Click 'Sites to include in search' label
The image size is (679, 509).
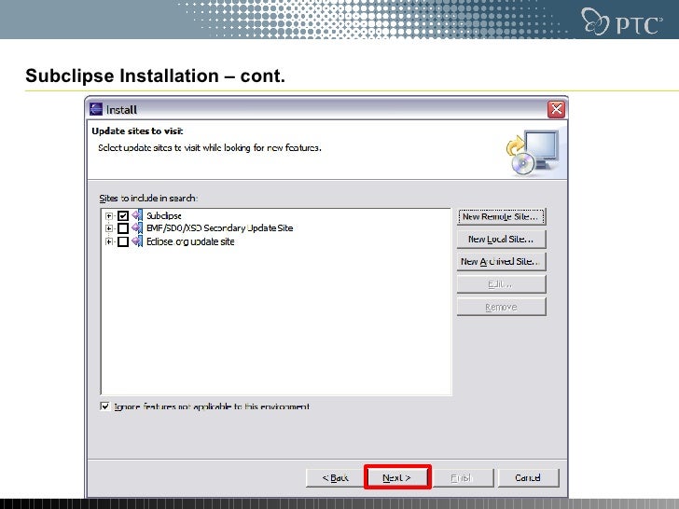click(x=148, y=199)
